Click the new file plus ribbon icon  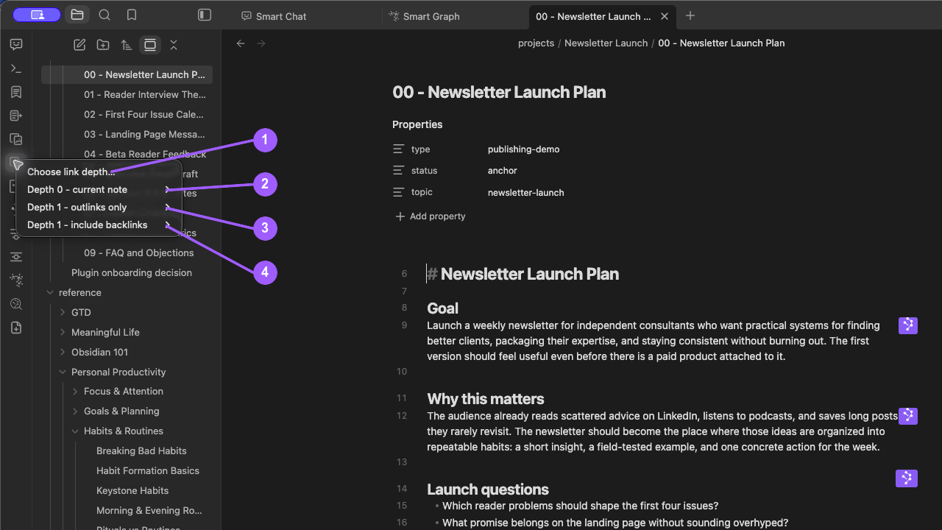tap(16, 328)
